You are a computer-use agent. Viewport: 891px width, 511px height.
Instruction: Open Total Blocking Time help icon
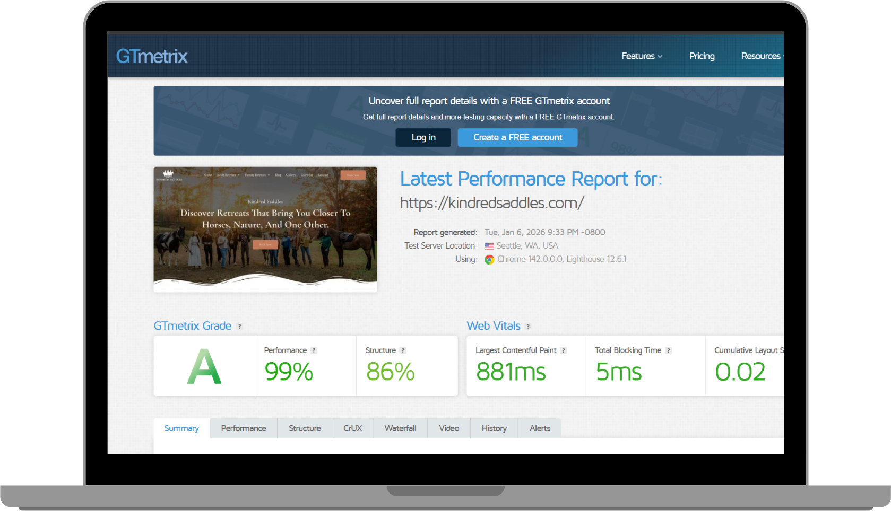pos(669,350)
